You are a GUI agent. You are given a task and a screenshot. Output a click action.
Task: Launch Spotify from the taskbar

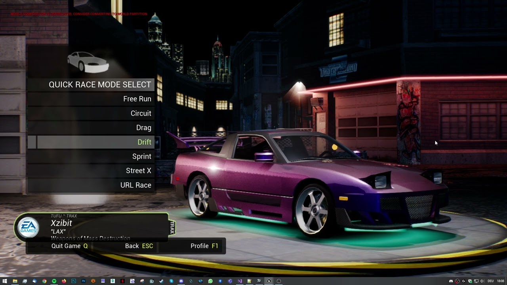tap(54, 281)
